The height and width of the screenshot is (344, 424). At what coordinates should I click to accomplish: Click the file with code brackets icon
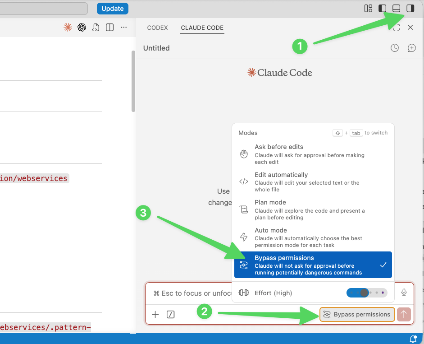(x=96, y=28)
